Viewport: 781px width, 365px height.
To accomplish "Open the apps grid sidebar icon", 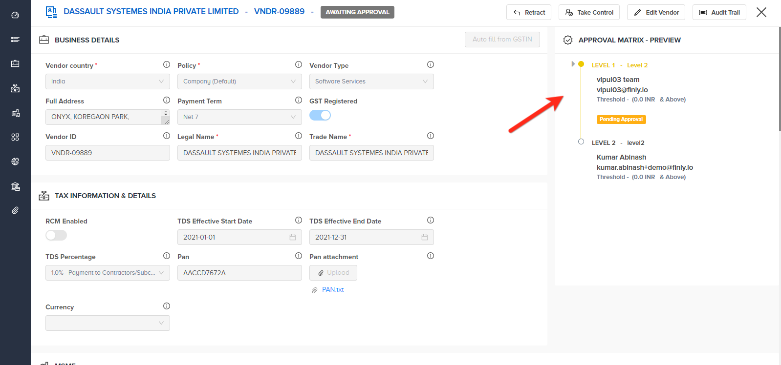I will click(x=15, y=137).
